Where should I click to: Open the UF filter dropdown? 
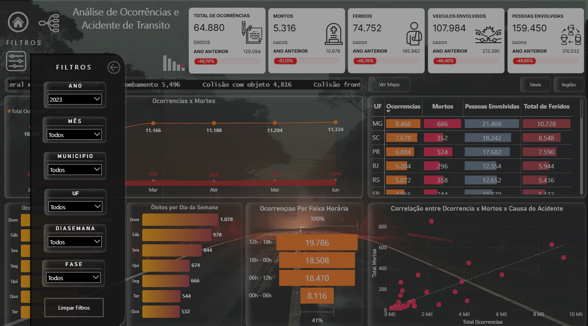pos(75,207)
